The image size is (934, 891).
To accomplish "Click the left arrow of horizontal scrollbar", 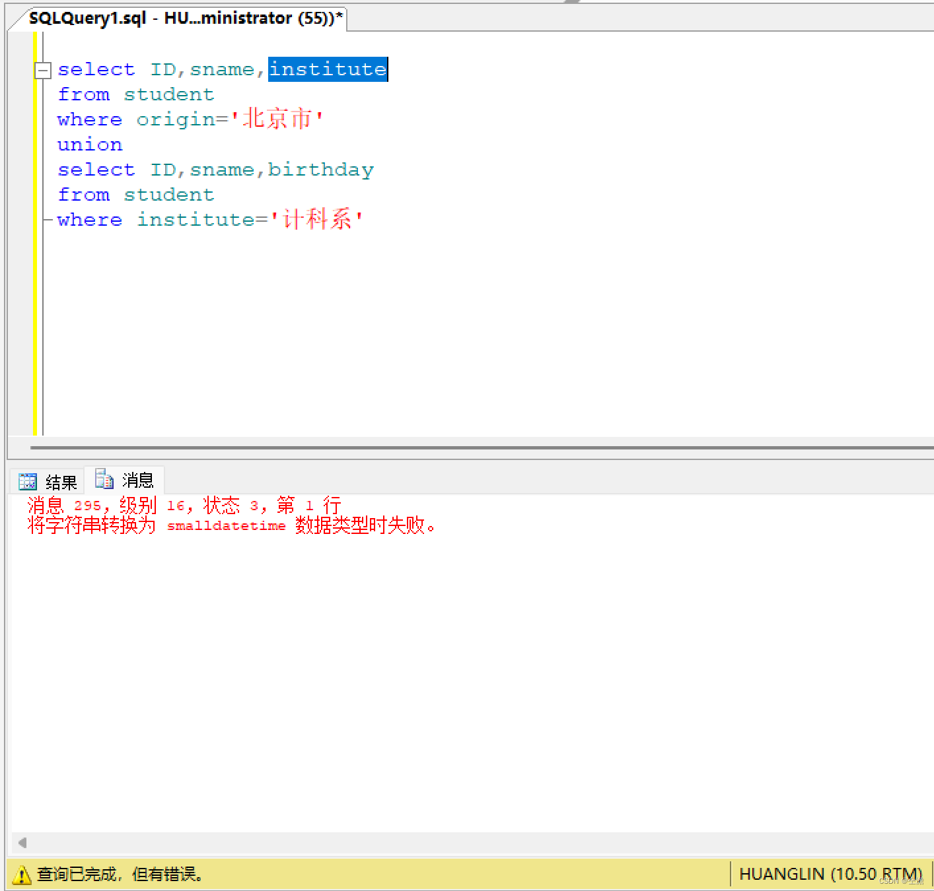I will [x=22, y=842].
